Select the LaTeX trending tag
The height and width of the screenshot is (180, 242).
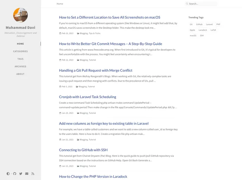[213, 30]
